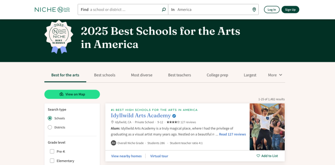335x165 pixels.
Task: Click the Log In button
Action: pos(272,10)
